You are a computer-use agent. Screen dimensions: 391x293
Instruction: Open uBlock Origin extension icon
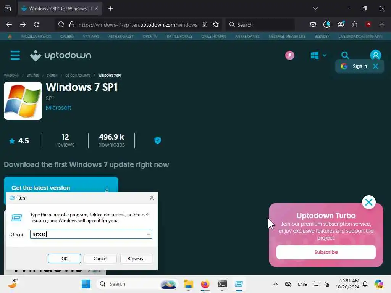pos(368,24)
